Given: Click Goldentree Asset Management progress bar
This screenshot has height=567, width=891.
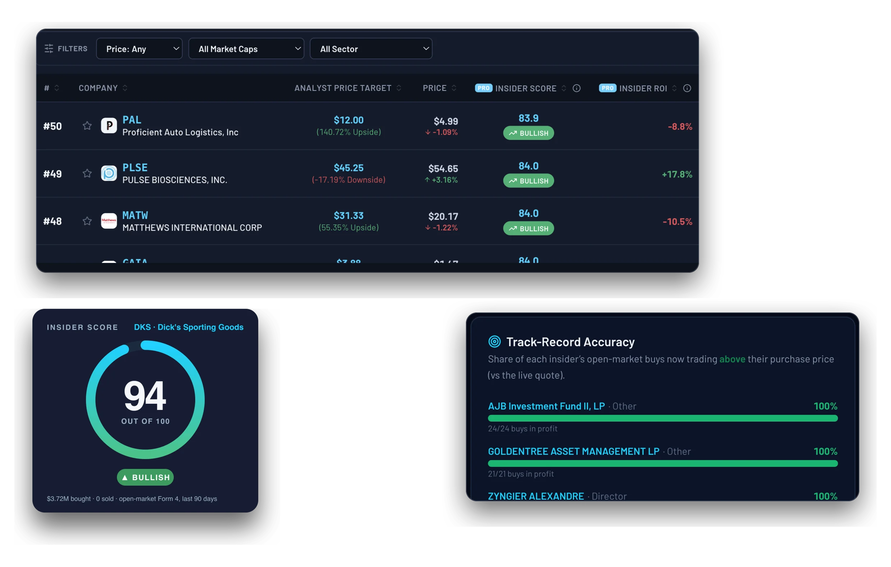Looking at the screenshot, I should (x=663, y=464).
